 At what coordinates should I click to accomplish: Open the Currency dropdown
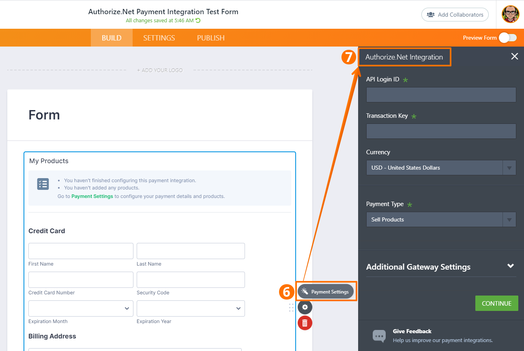click(441, 168)
